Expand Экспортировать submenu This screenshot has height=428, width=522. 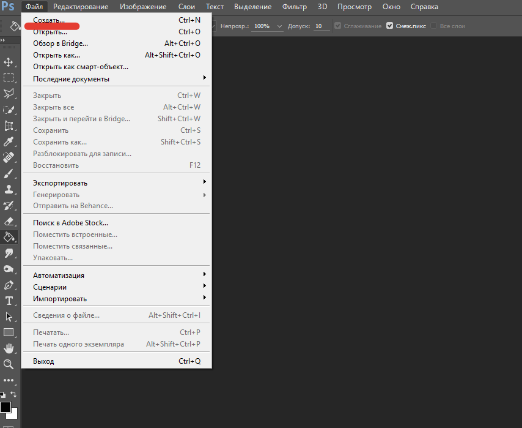[x=116, y=183]
